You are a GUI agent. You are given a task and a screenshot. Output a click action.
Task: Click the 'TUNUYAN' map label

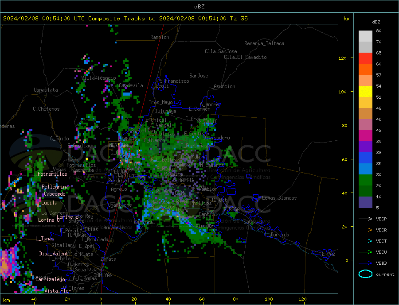(x=103, y=275)
